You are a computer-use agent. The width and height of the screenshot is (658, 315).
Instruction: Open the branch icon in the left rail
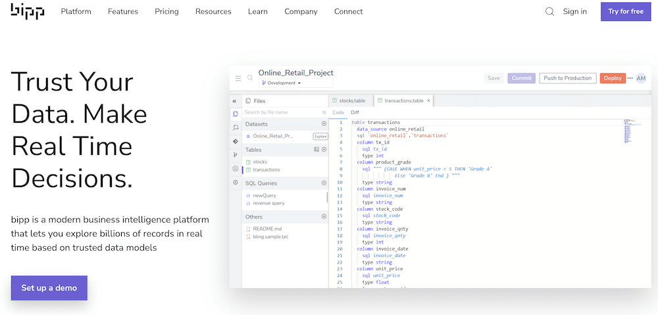pos(236,155)
